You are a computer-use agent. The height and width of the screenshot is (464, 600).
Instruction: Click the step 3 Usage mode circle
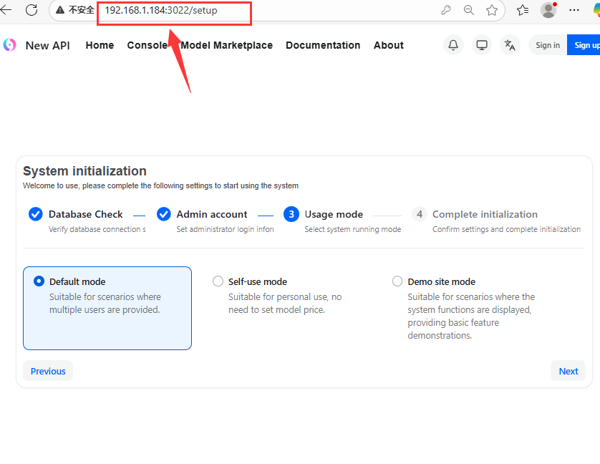point(291,214)
